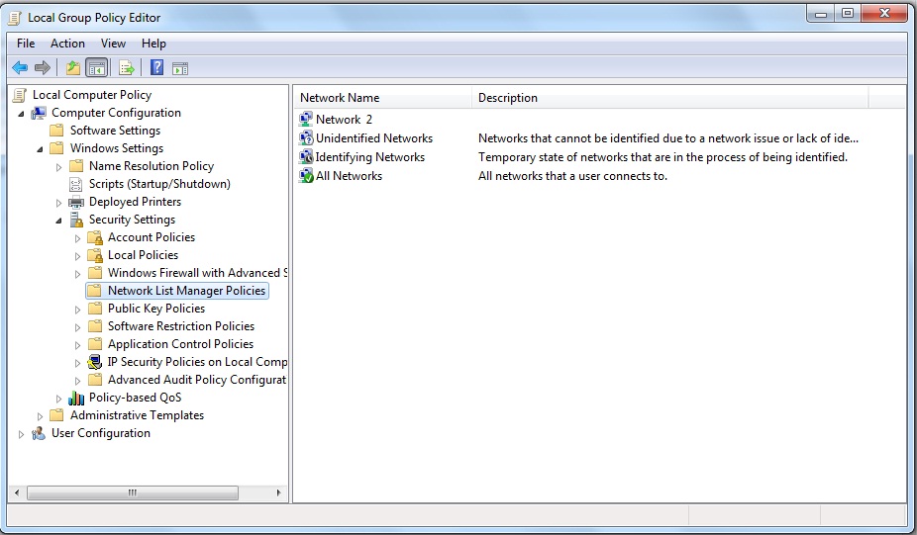Select the 'All Networks' row text
The height and width of the screenshot is (535, 917).
350,176
